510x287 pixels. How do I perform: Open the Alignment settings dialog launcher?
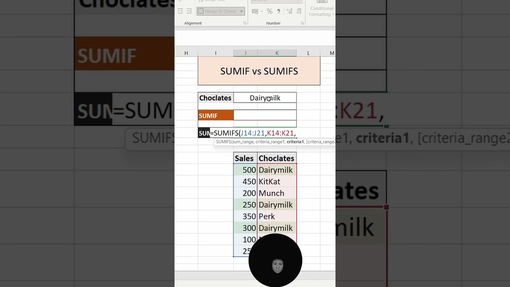coord(245,23)
